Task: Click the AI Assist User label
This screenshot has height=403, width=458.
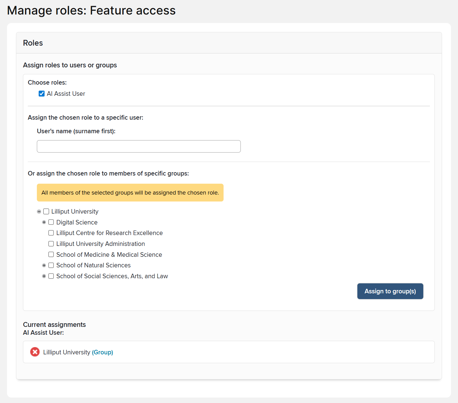Action: click(66, 94)
